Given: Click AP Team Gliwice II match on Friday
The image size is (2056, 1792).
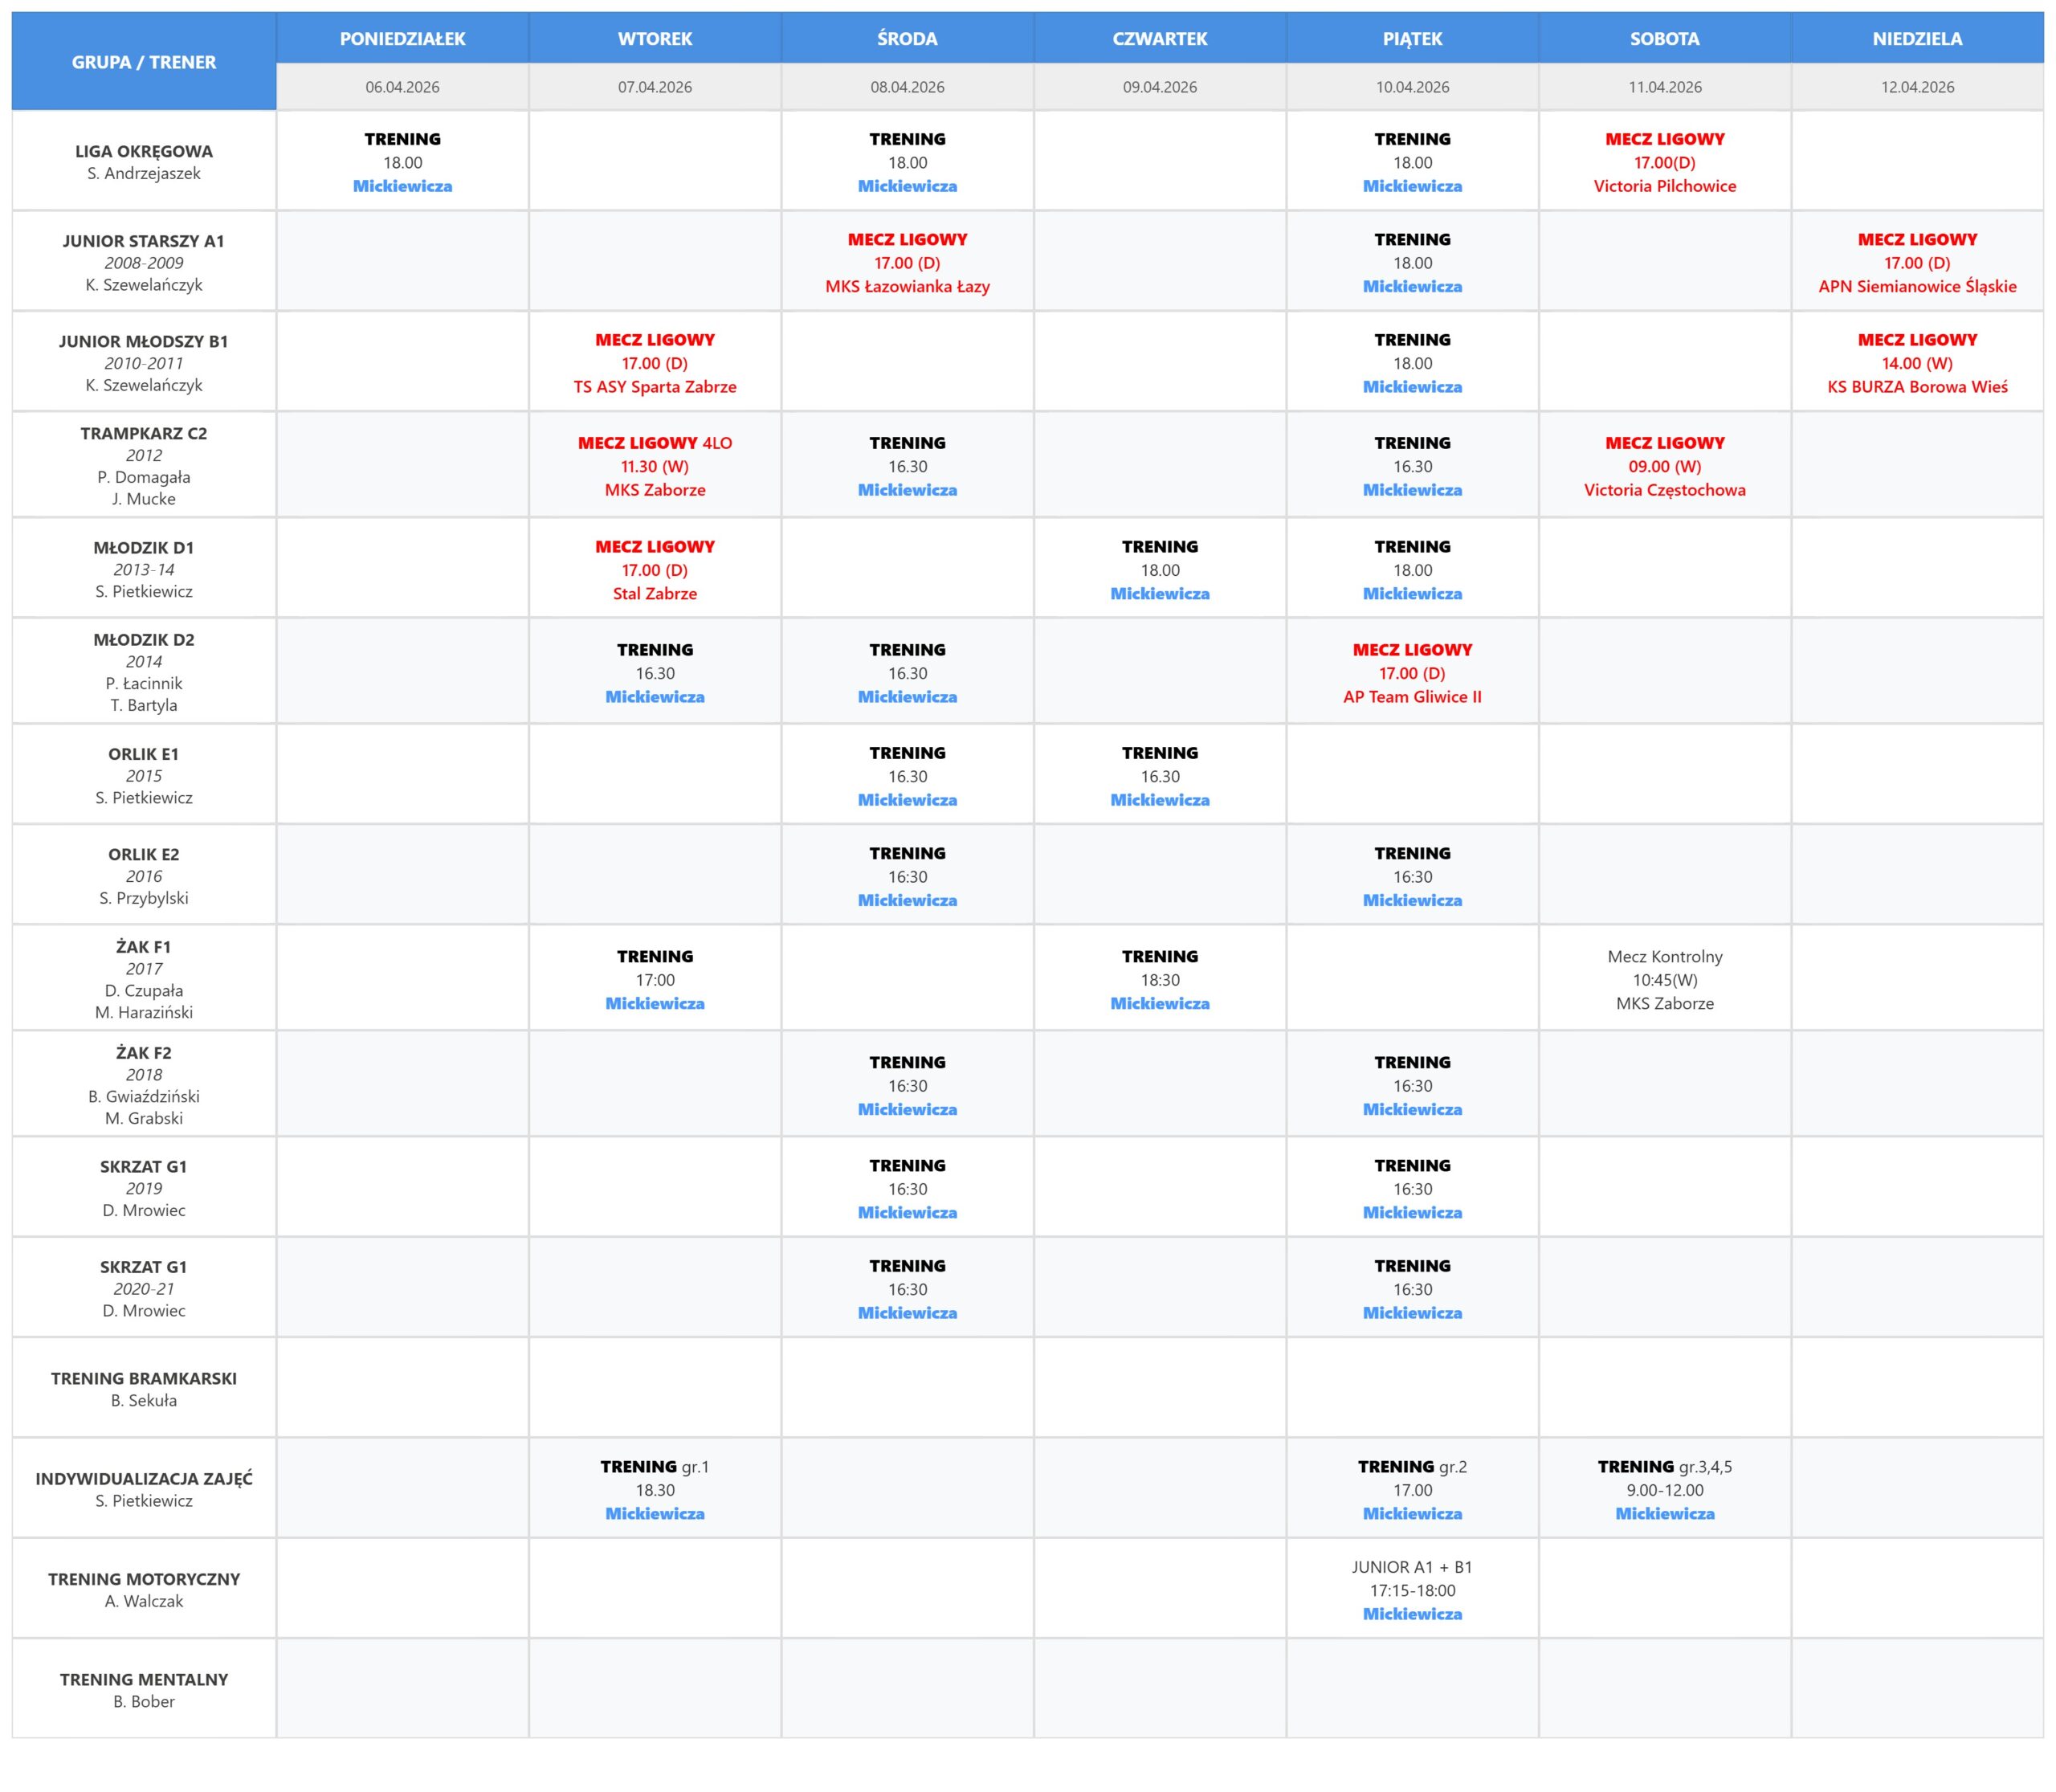Looking at the screenshot, I should (x=1412, y=697).
